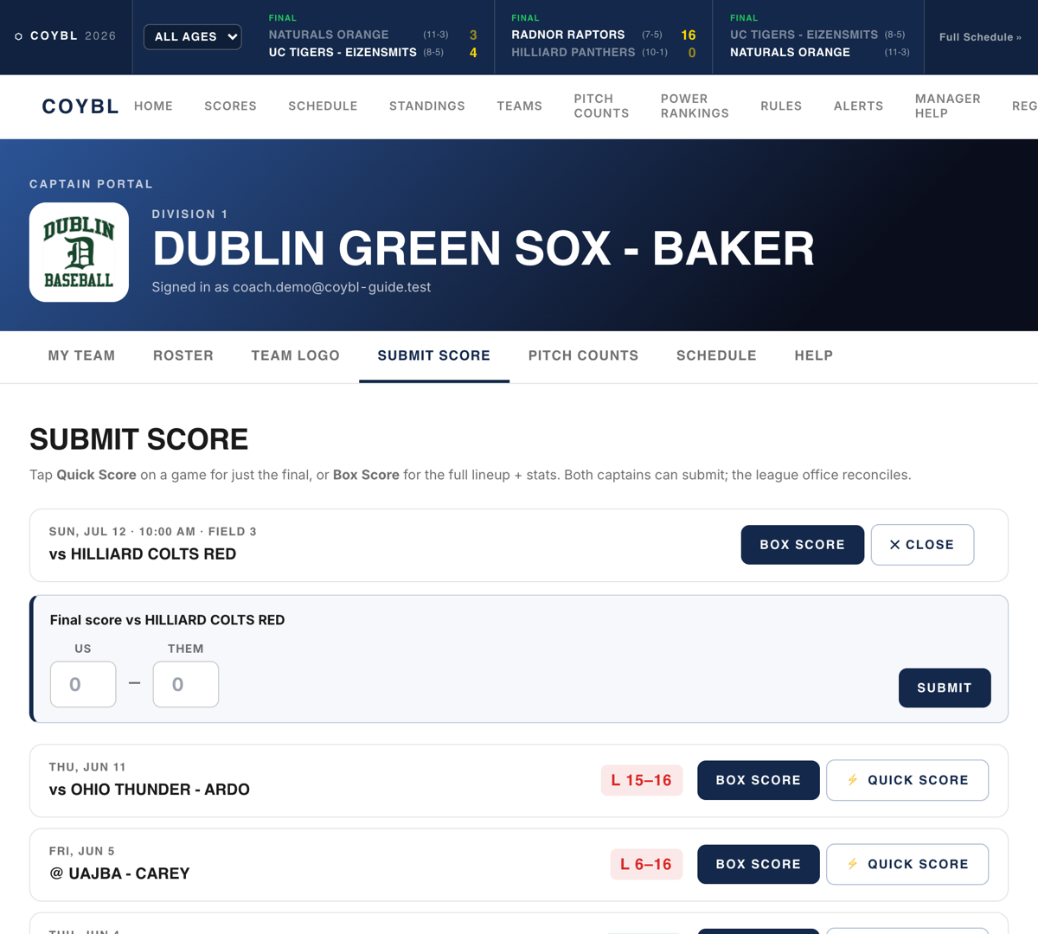Select the SUBMIT SCORE tab
The width and height of the screenshot is (1038, 934).
(433, 355)
